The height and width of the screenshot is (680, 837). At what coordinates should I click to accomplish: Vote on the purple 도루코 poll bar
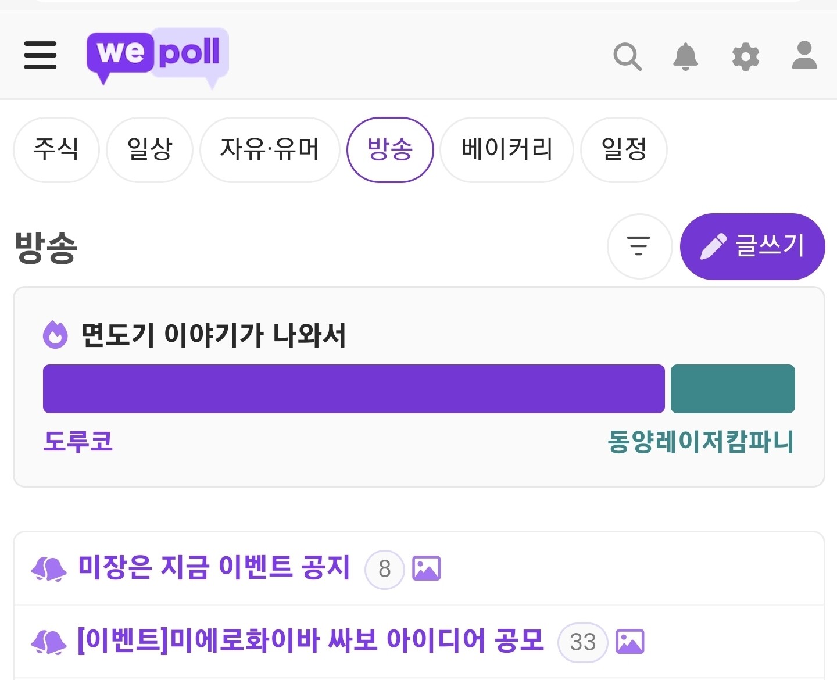[x=353, y=389]
